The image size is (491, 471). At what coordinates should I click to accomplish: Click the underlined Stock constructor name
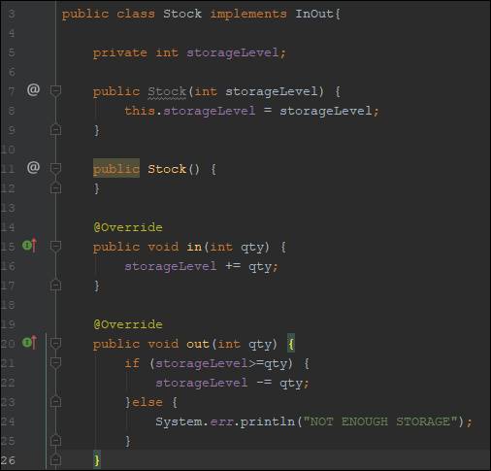click(167, 91)
